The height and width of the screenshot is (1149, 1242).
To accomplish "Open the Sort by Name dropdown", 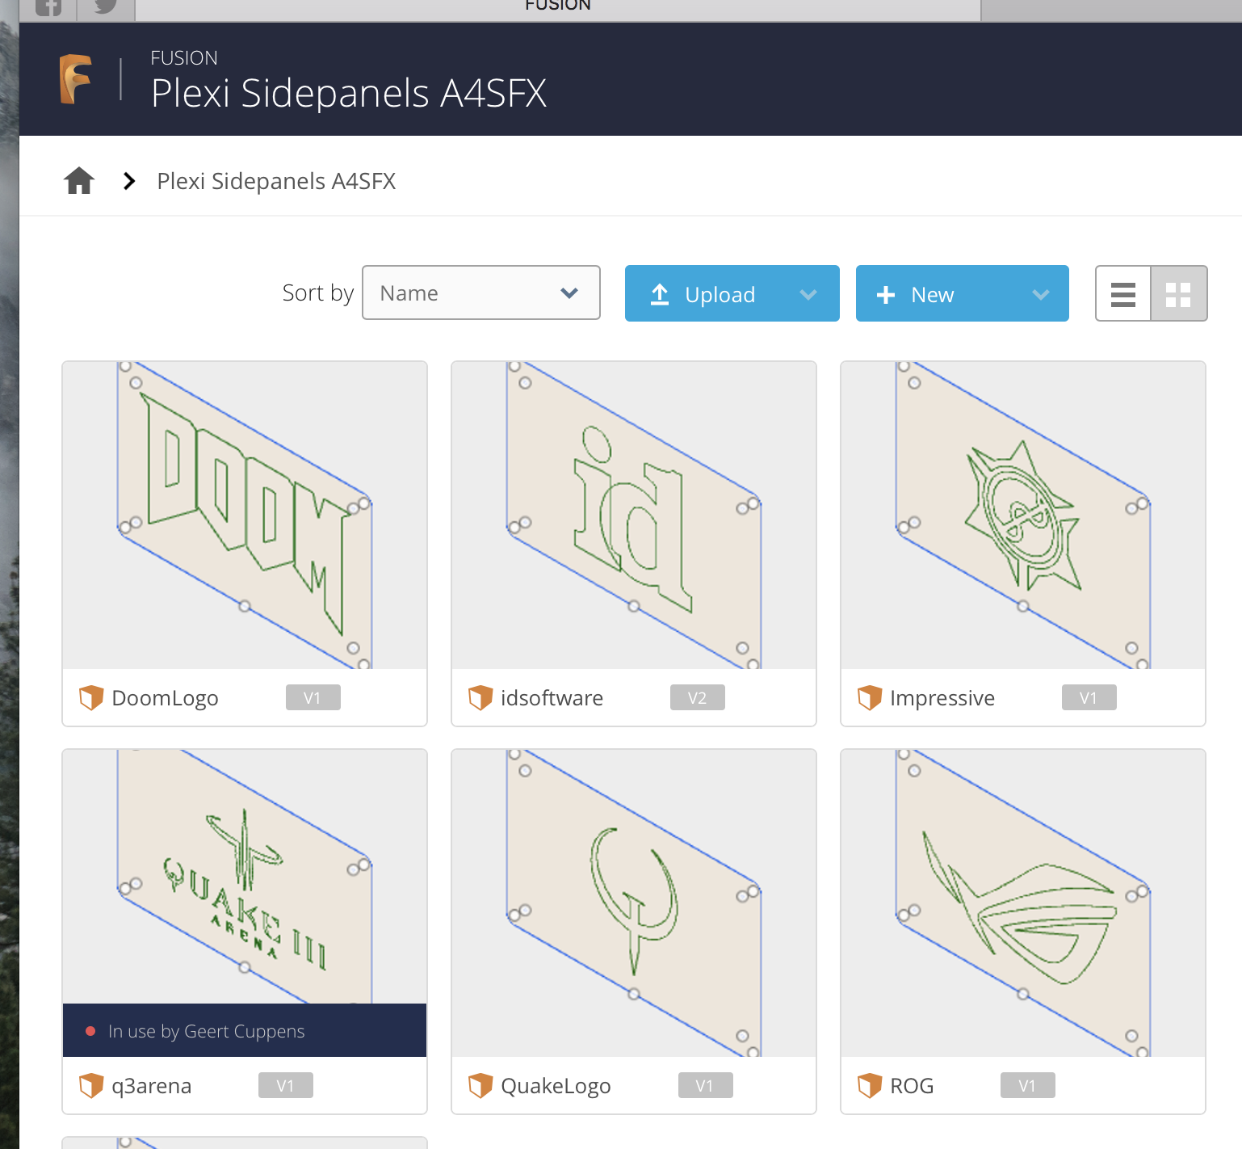I will 481,293.
